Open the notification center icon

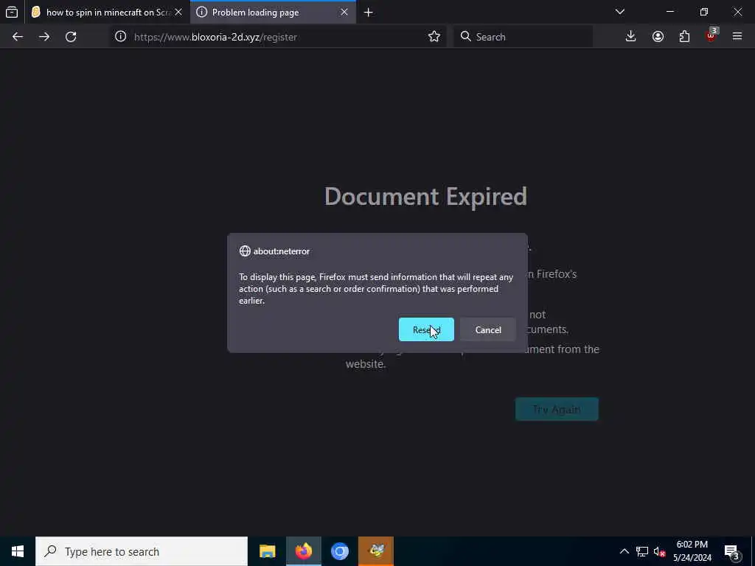[732, 551]
